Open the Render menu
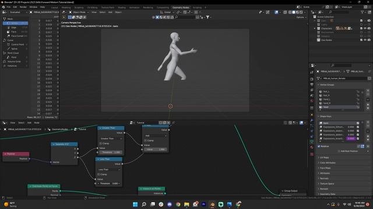The width and height of the screenshot is (373, 209). coord(23,7)
